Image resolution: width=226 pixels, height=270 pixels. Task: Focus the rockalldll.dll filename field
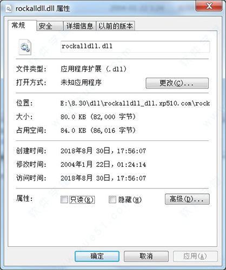[x=135, y=46]
